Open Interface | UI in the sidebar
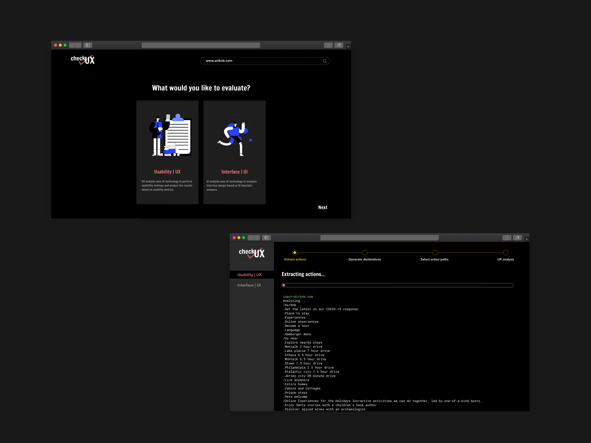The width and height of the screenshot is (591, 443). [x=249, y=285]
